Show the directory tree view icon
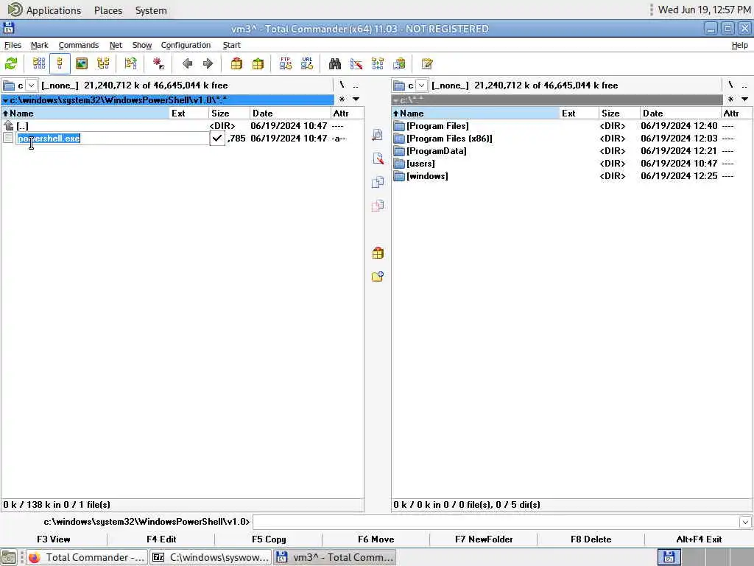754x566 pixels. point(103,63)
